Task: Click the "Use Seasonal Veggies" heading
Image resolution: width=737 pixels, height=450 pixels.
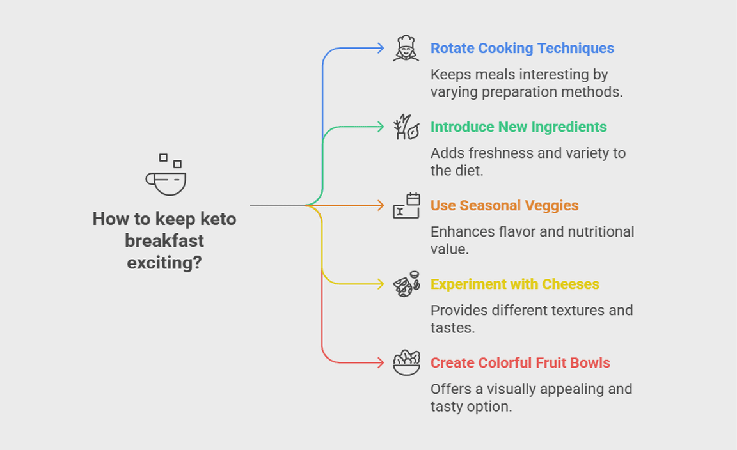Action: click(504, 206)
